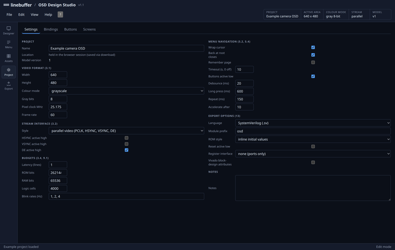The height and width of the screenshot is (250, 395).
Task: Switch to the Bindings tab
Action: point(51,29)
